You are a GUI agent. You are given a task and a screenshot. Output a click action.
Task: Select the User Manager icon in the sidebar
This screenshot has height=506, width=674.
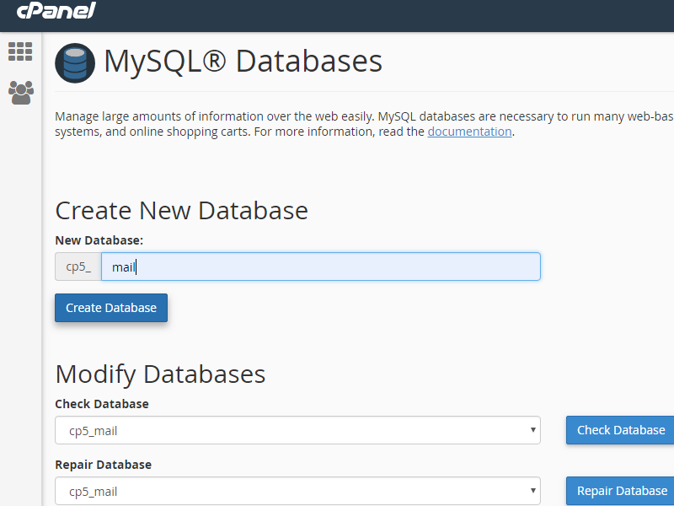[x=20, y=90]
